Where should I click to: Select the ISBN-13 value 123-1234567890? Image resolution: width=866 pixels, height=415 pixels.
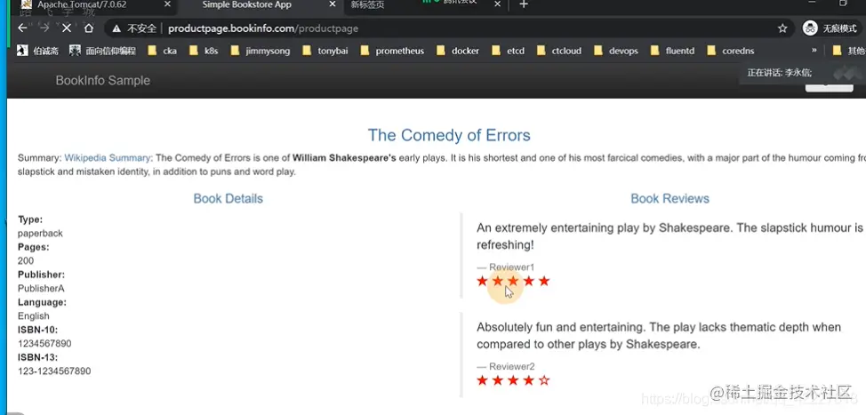coord(54,371)
